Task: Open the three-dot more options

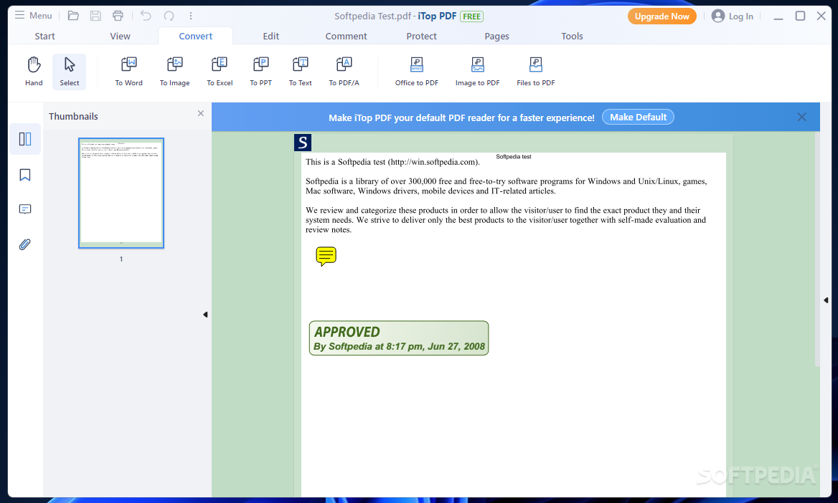Action: (191, 16)
